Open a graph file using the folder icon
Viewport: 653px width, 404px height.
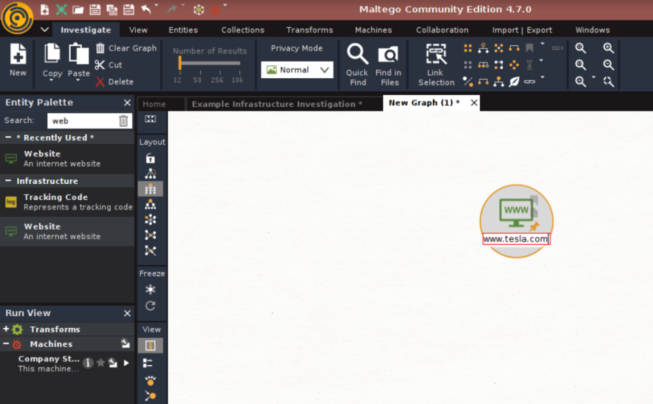(78, 9)
